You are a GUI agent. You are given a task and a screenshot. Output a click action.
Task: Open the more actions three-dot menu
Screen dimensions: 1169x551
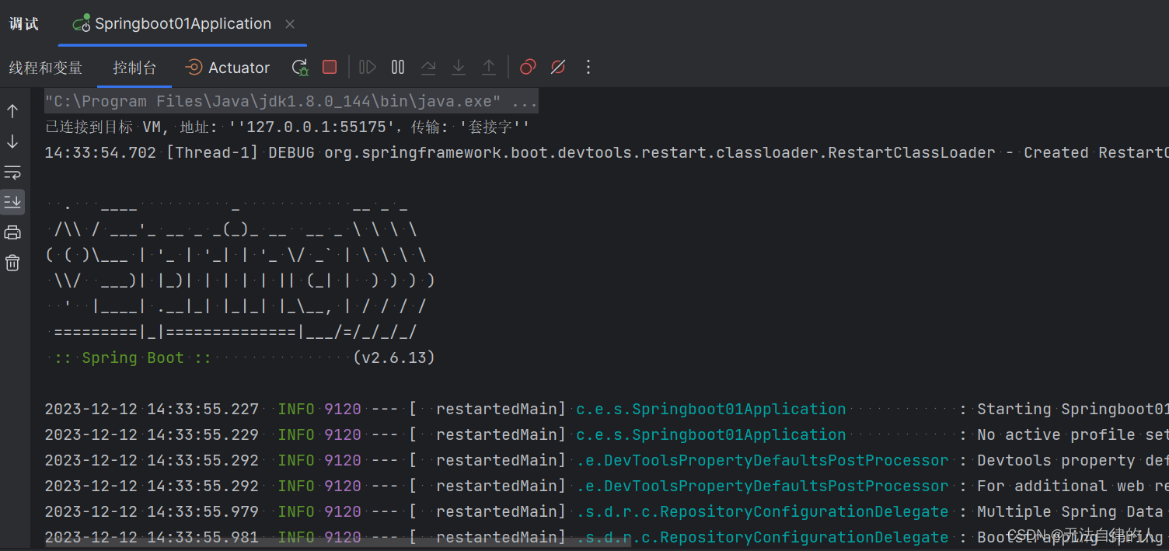[x=588, y=67]
